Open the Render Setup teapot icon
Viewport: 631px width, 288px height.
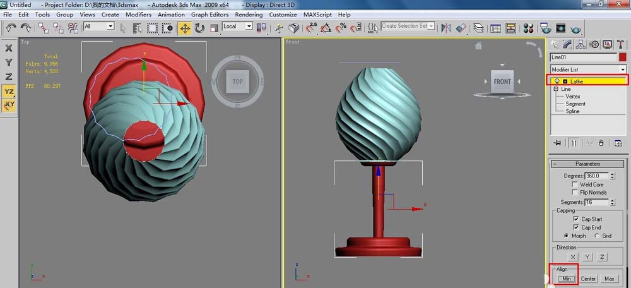click(546, 28)
